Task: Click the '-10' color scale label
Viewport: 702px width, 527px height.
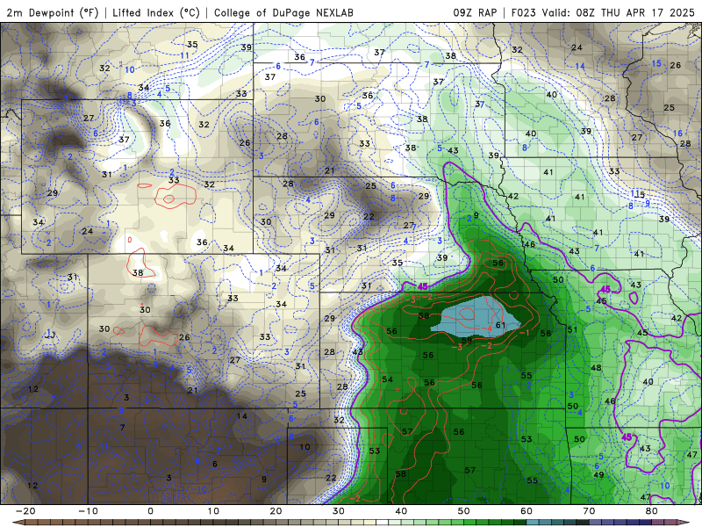Action: click(x=88, y=511)
